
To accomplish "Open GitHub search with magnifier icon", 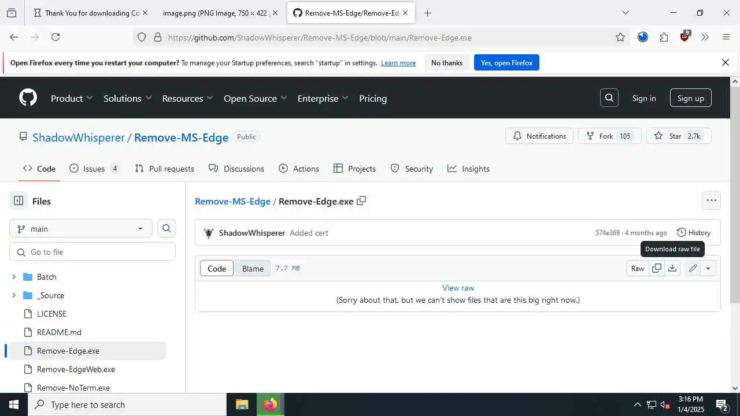I will (x=609, y=98).
